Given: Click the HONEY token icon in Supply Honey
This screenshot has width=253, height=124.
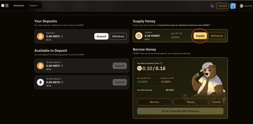Looking at the screenshot, I should 139,36.
